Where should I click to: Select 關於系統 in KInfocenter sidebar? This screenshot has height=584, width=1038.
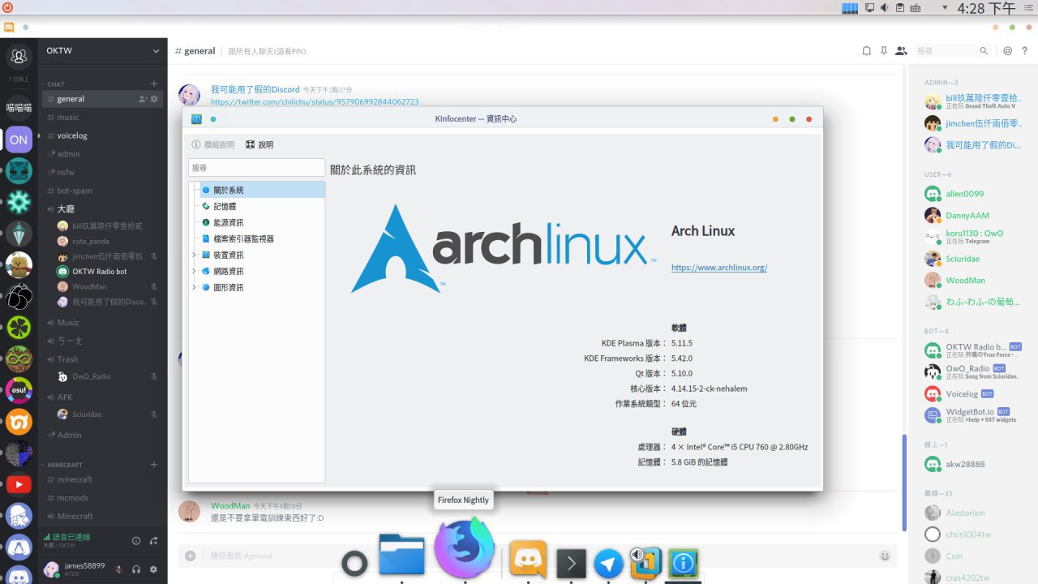(262, 190)
